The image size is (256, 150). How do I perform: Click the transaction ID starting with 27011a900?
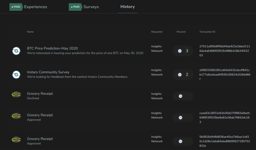click(225, 51)
